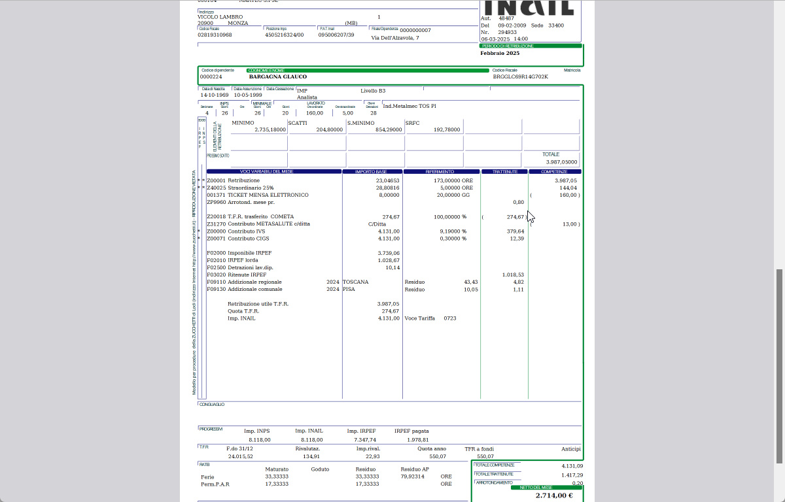The height and width of the screenshot is (502, 785).
Task: Click the job title Analista
Action: point(307,97)
